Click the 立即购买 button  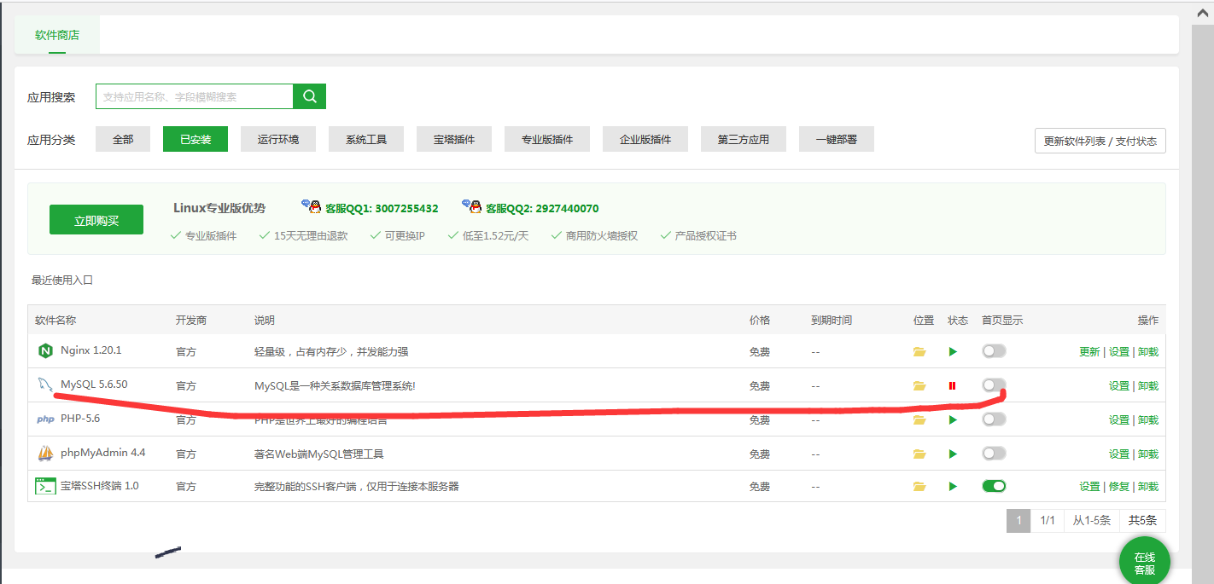[x=96, y=220]
